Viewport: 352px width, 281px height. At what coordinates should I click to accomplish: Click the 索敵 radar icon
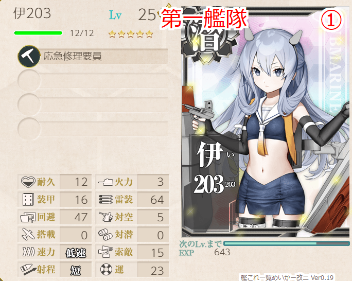105,252
